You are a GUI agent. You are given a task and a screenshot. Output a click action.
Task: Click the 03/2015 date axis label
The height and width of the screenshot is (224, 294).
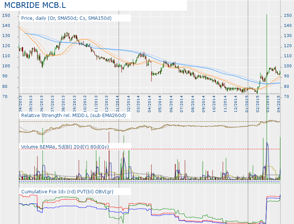(x=268, y=104)
